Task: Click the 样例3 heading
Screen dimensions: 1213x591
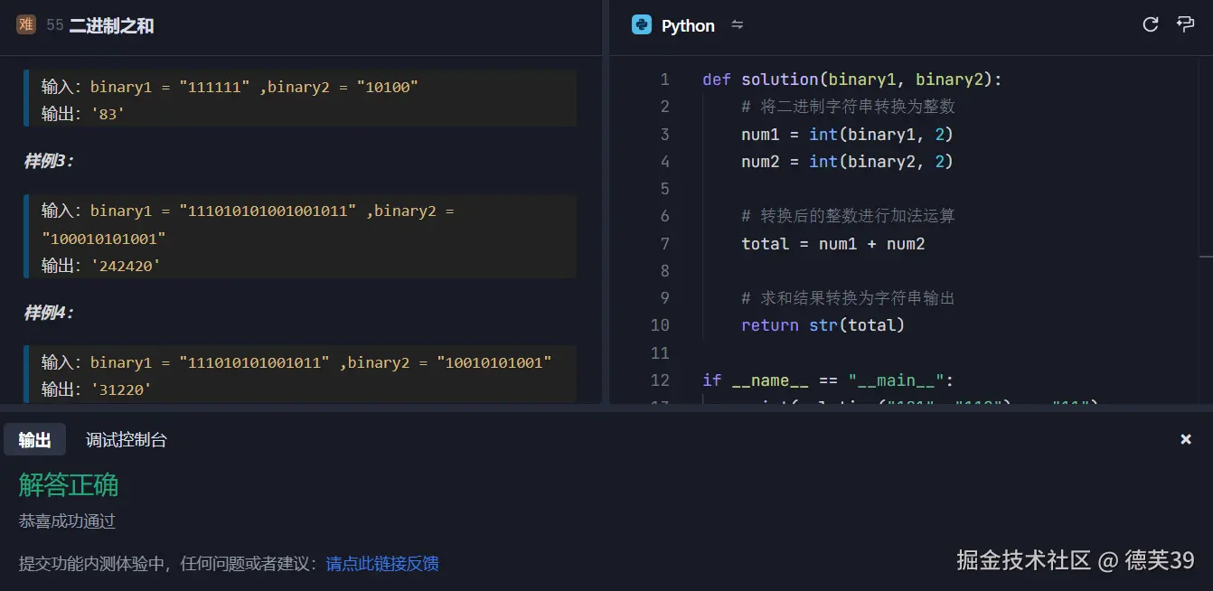Action: tap(49, 162)
